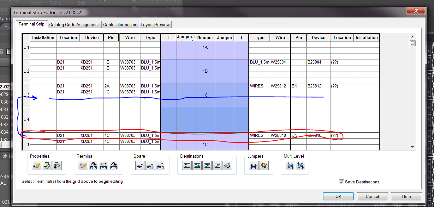434x207 pixels.
Task: Select the Insert jumper icon under Jumpers
Action: [x=253, y=165]
